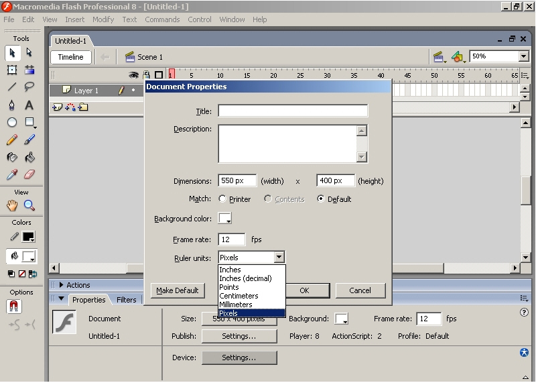Pick the Eyedropper tool
Viewport: 536px width, 383px height.
12,174
